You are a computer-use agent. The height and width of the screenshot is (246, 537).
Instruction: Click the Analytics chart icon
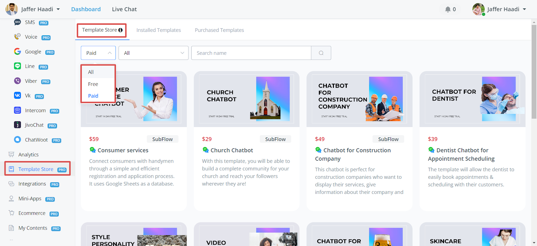11,155
